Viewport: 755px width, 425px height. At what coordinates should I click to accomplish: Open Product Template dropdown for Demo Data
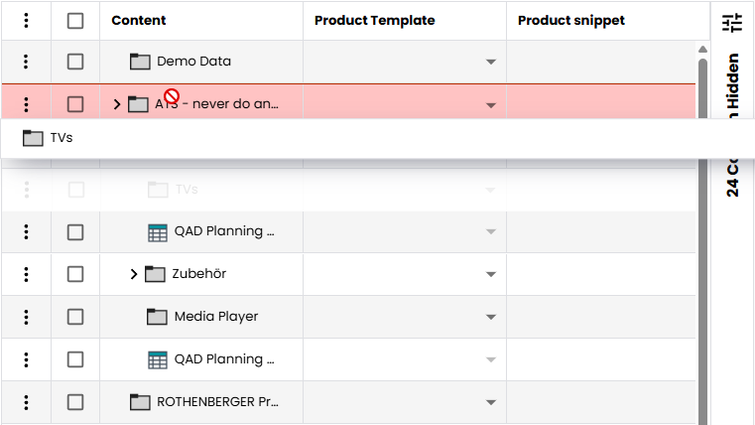click(x=490, y=62)
